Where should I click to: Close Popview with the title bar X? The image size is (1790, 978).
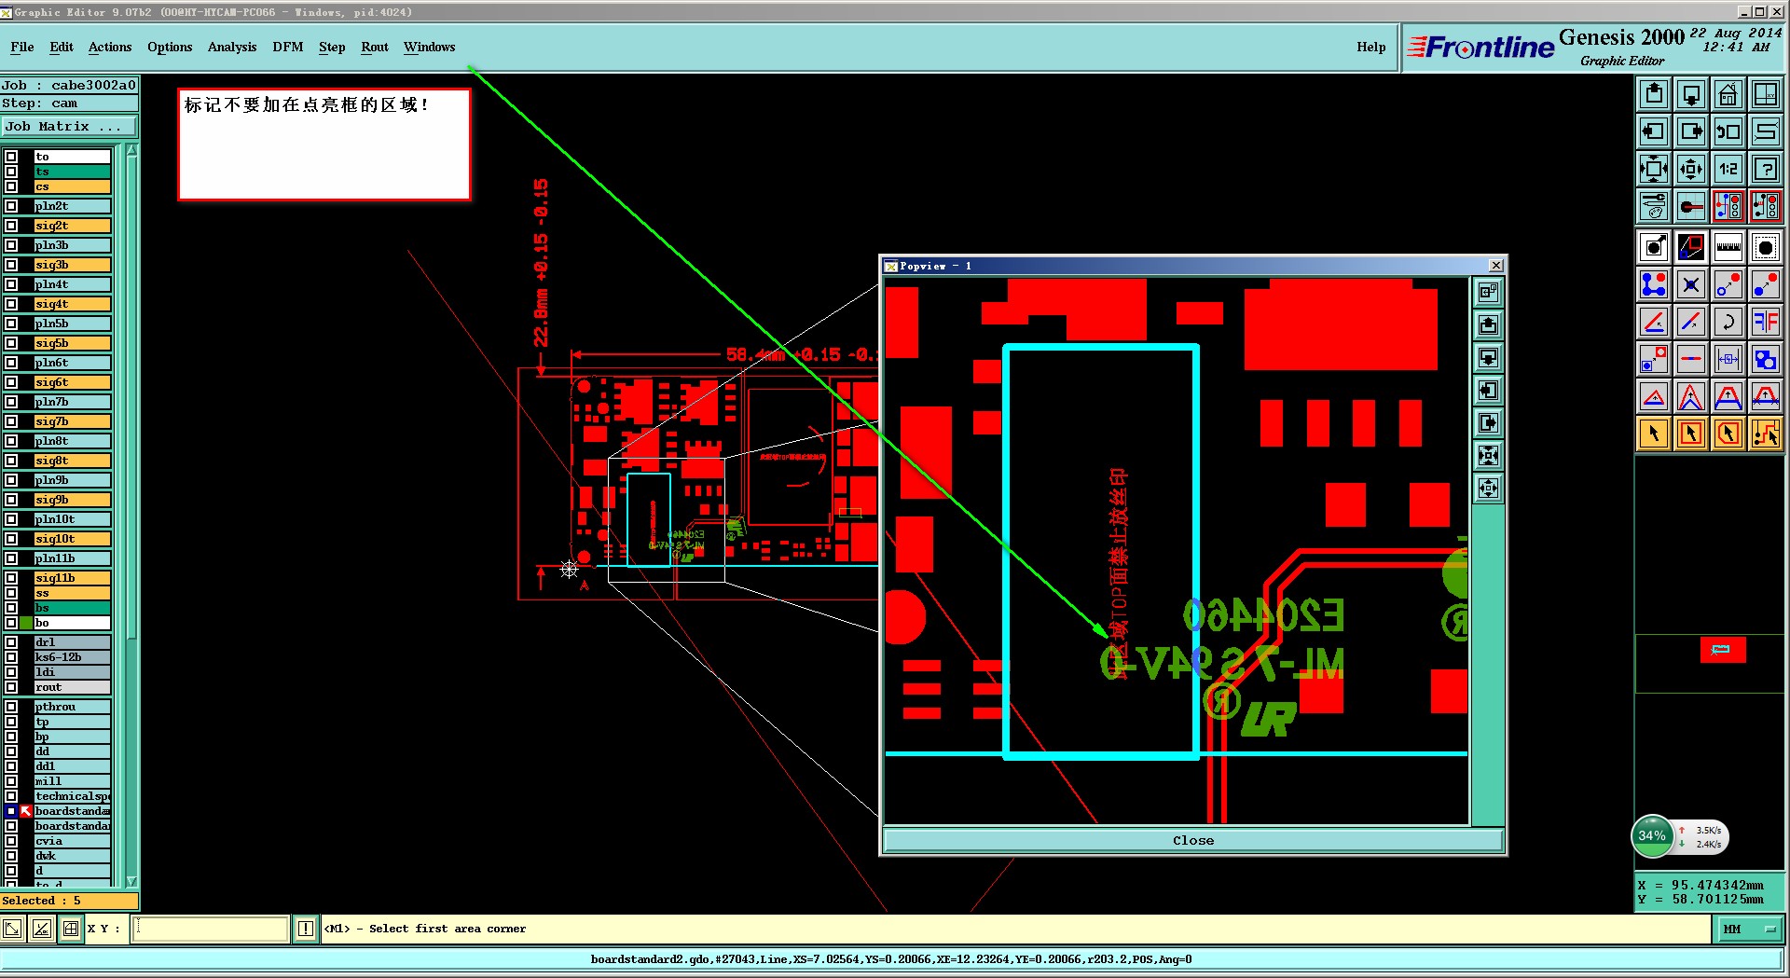[x=1496, y=266]
